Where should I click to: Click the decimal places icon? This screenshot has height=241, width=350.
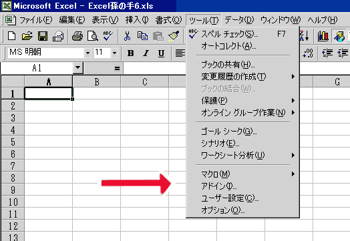[308, 53]
